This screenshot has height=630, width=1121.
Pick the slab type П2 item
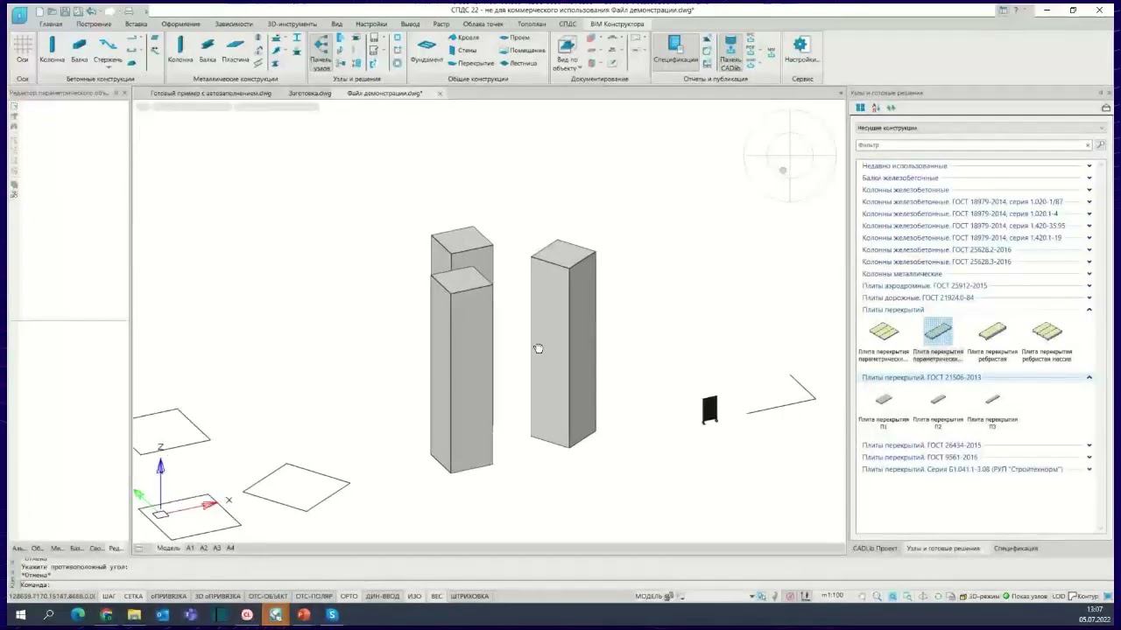pyautogui.click(x=938, y=409)
